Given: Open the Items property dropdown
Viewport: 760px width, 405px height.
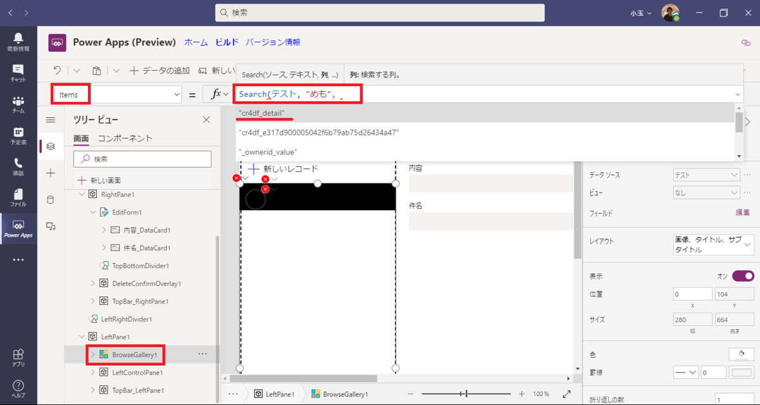Looking at the screenshot, I should (x=177, y=94).
